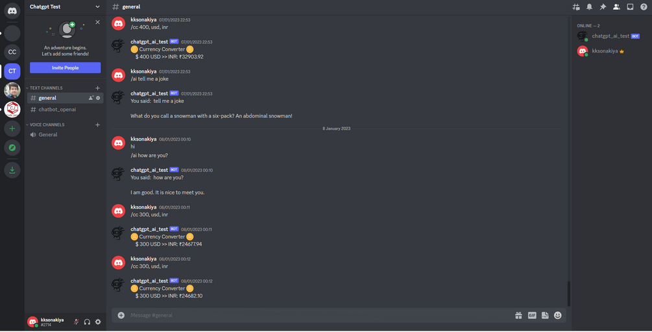The width and height of the screenshot is (652, 332).
Task: Click the Message #general input field
Action: coord(320,315)
